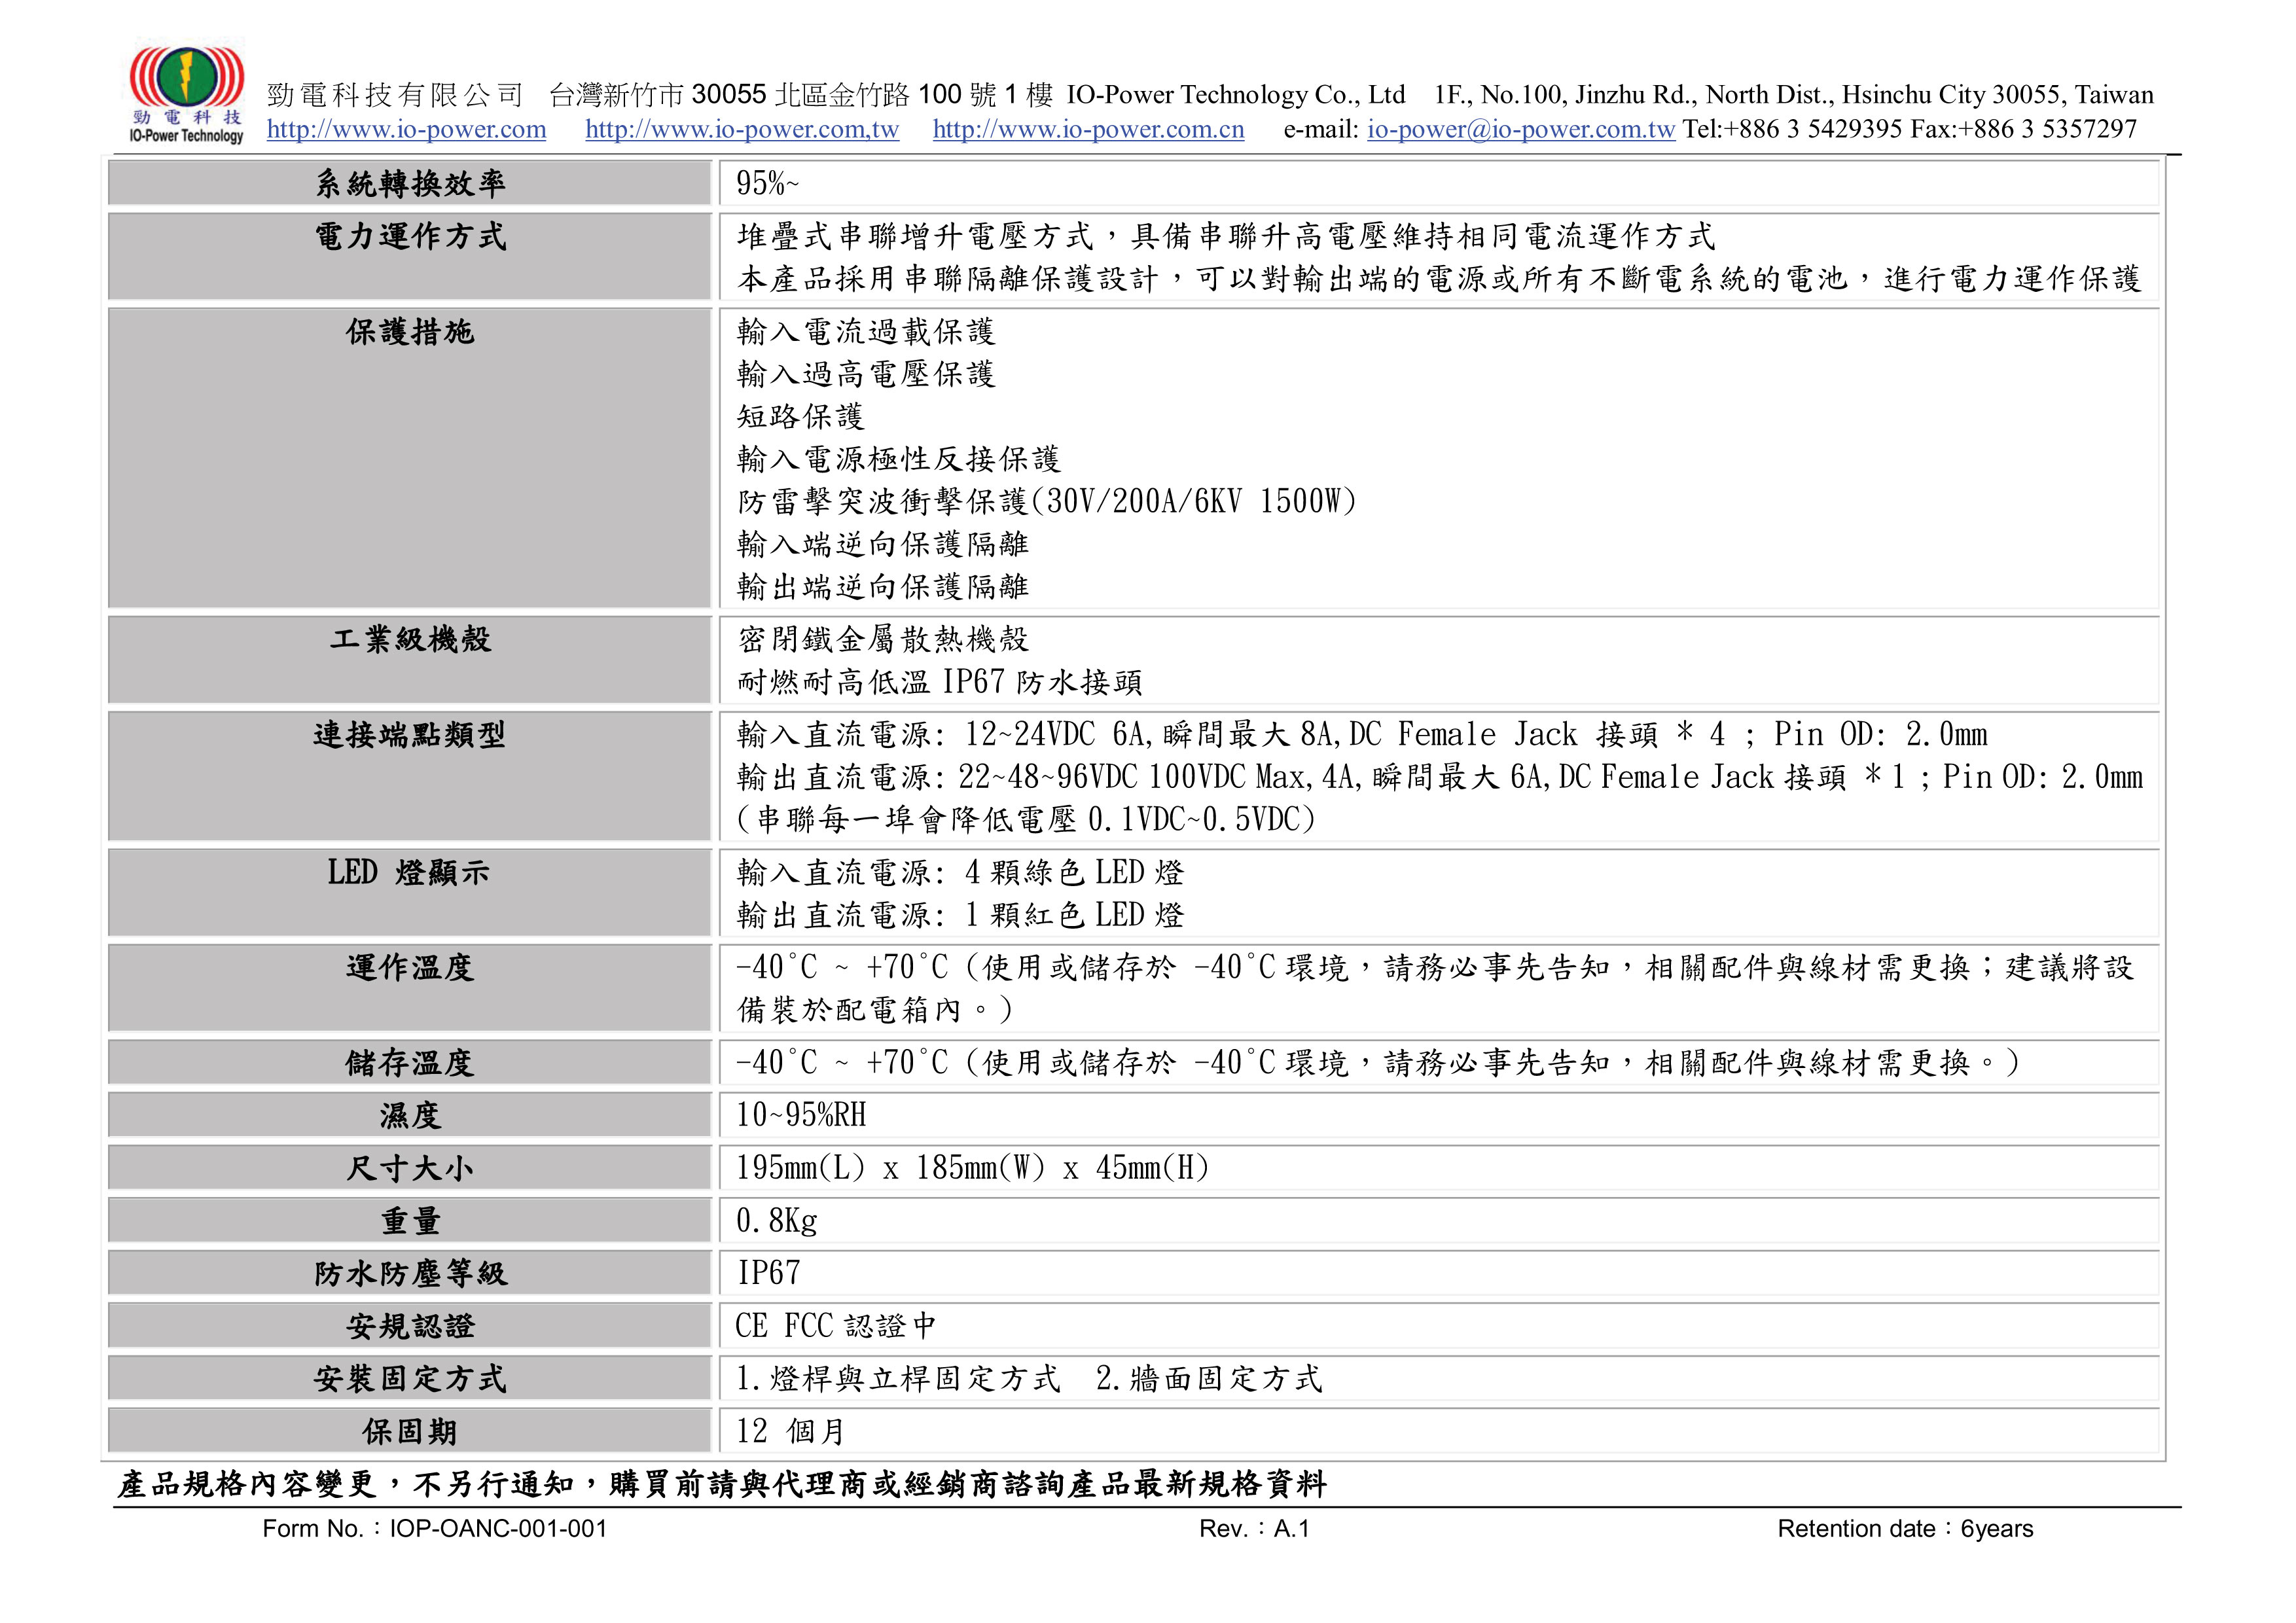Viewport: 2296px width, 1623px height.
Task: Click the 防雷擊突波衝擊保護 30V/200A/6KV line
Action: point(1047,501)
